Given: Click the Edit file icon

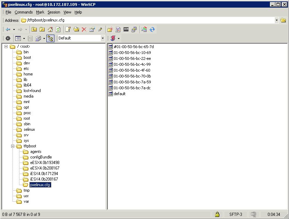Looking at the screenshot, I should 68,29.
